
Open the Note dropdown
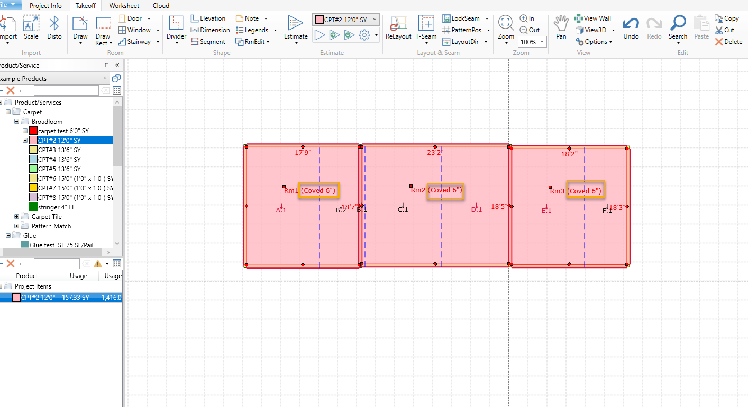(266, 18)
